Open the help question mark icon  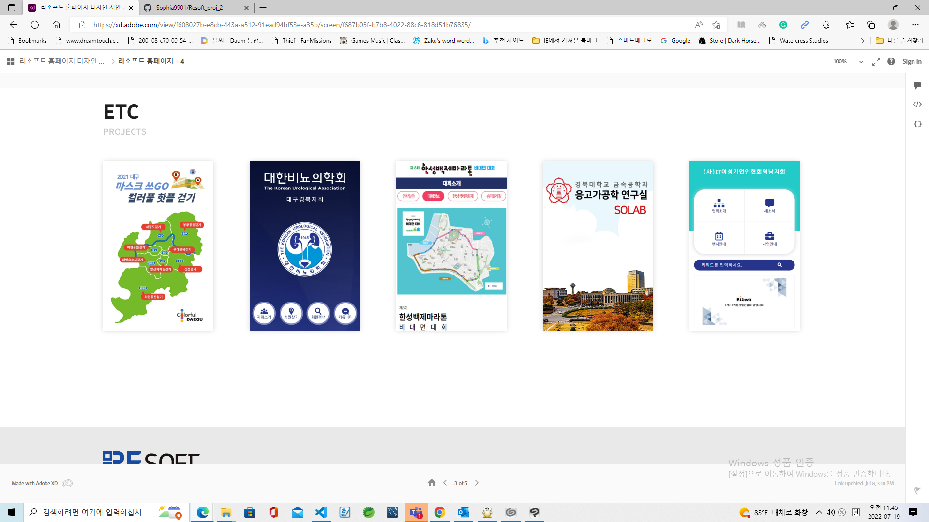coord(891,61)
